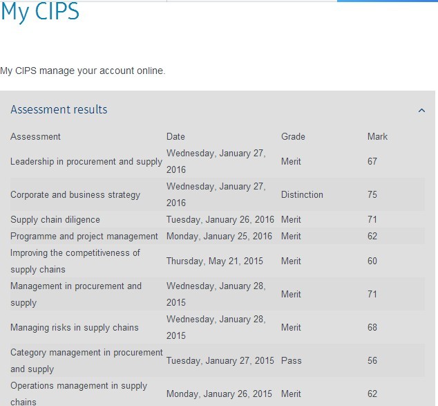Select the Date column header
Viewport: 438px width, 406px height.
(175, 136)
